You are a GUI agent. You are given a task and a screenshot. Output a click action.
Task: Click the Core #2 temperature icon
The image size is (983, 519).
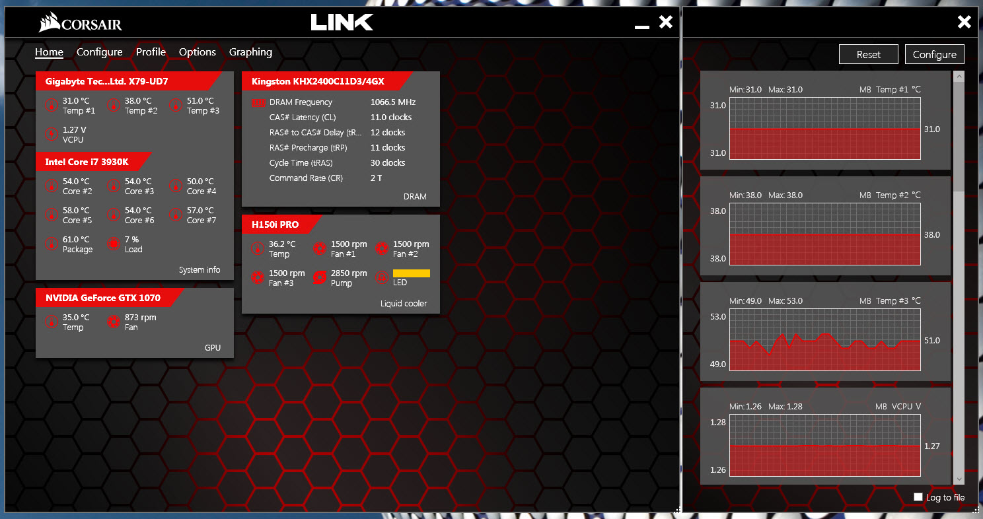[52, 186]
